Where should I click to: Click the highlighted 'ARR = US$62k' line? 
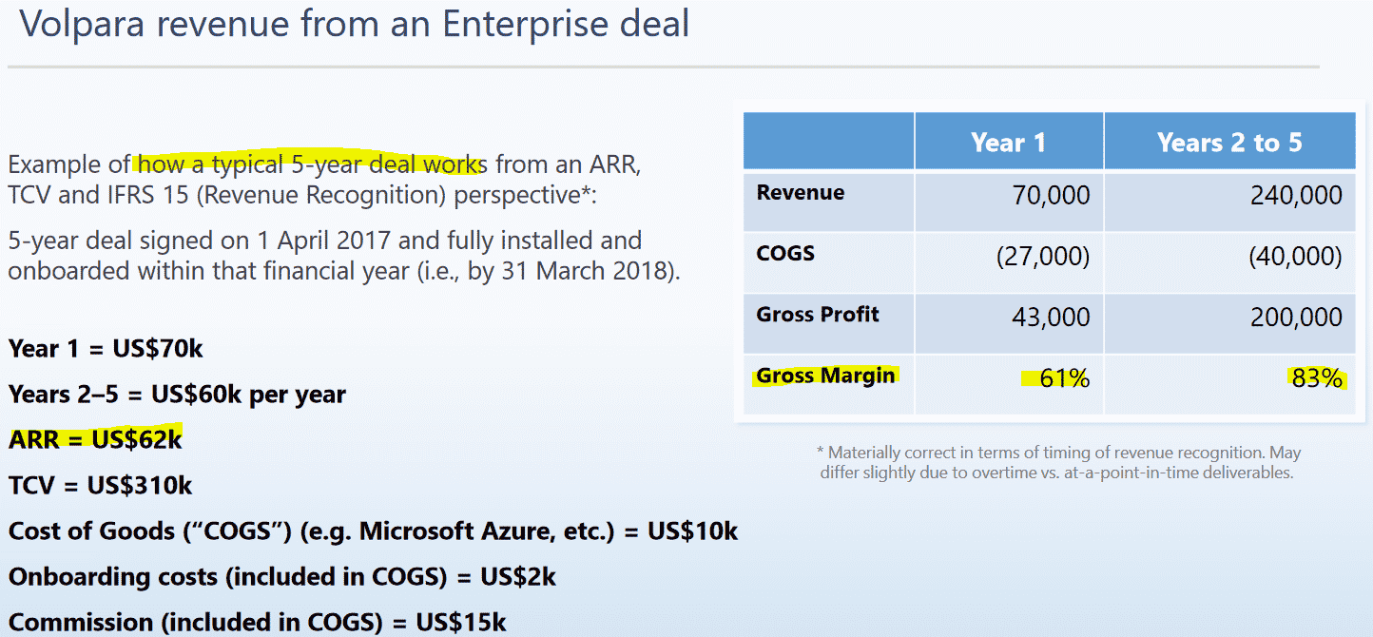coord(95,439)
